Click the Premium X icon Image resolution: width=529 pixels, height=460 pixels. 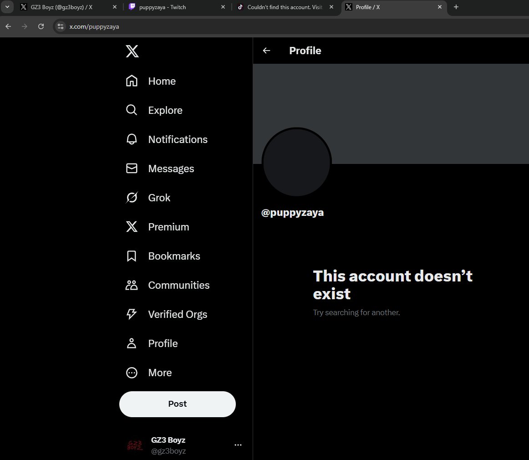132,227
